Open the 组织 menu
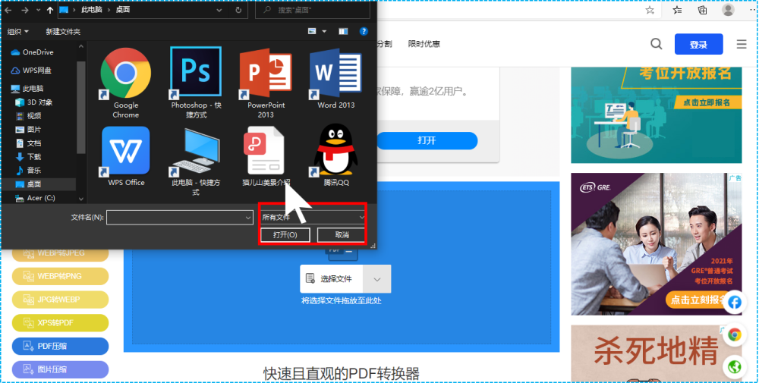This screenshot has width=759, height=383. [x=18, y=31]
